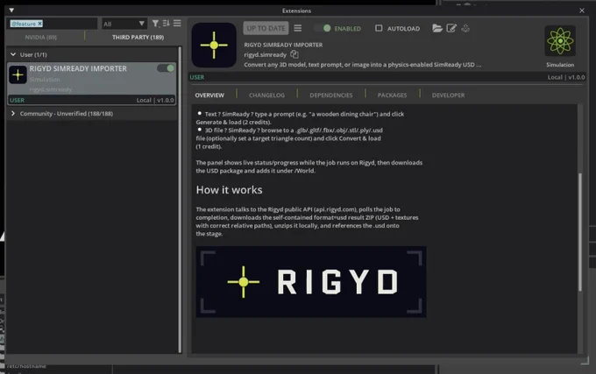The height and width of the screenshot is (374, 596).
Task: Click the How it works heading
Action: coord(230,190)
